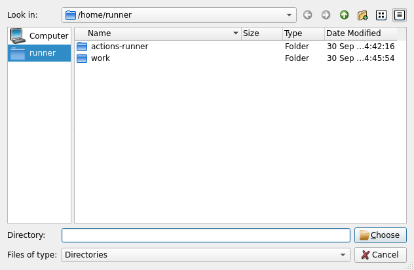The width and height of the screenshot is (414, 270).
Task: Select the actions-runner folder name
Action: click(120, 47)
